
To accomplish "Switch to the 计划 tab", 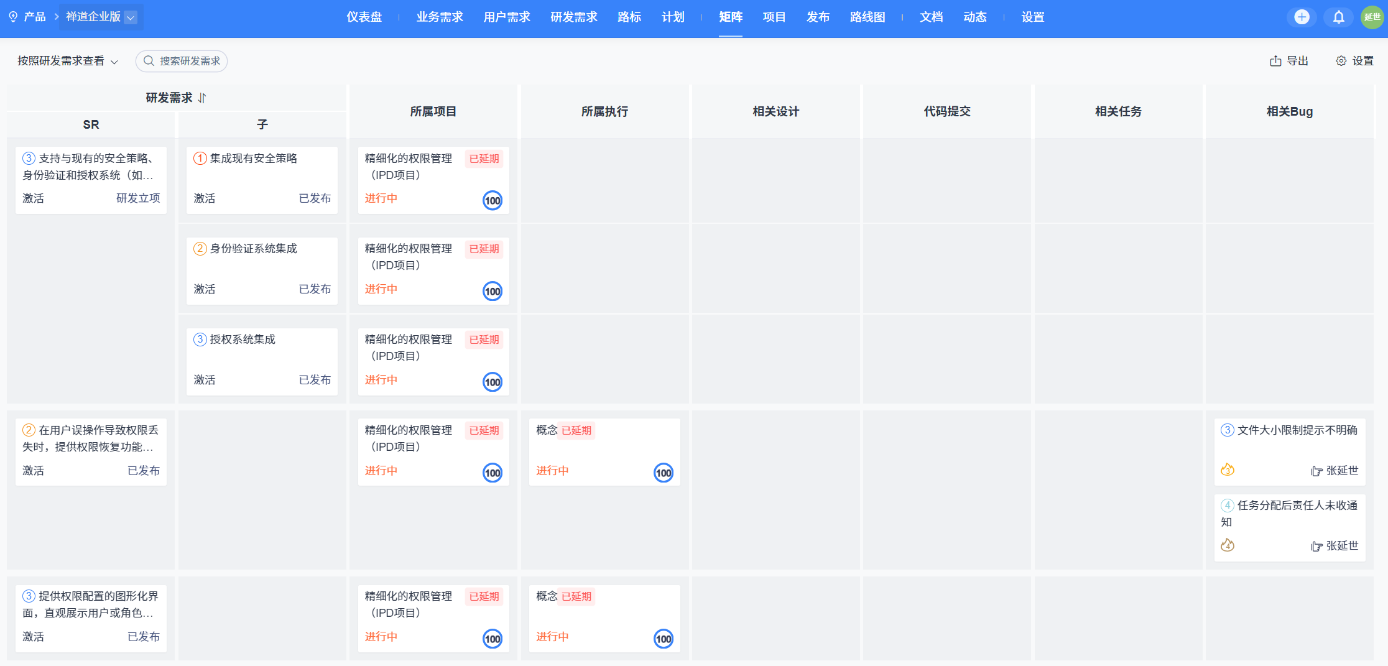I will tap(673, 17).
